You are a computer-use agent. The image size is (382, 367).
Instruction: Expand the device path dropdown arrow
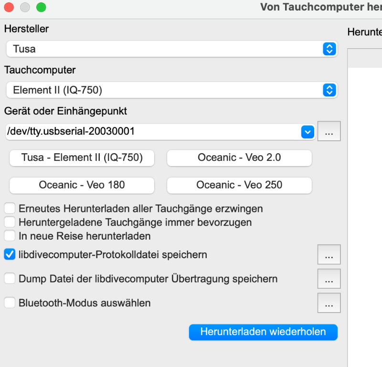tap(308, 132)
